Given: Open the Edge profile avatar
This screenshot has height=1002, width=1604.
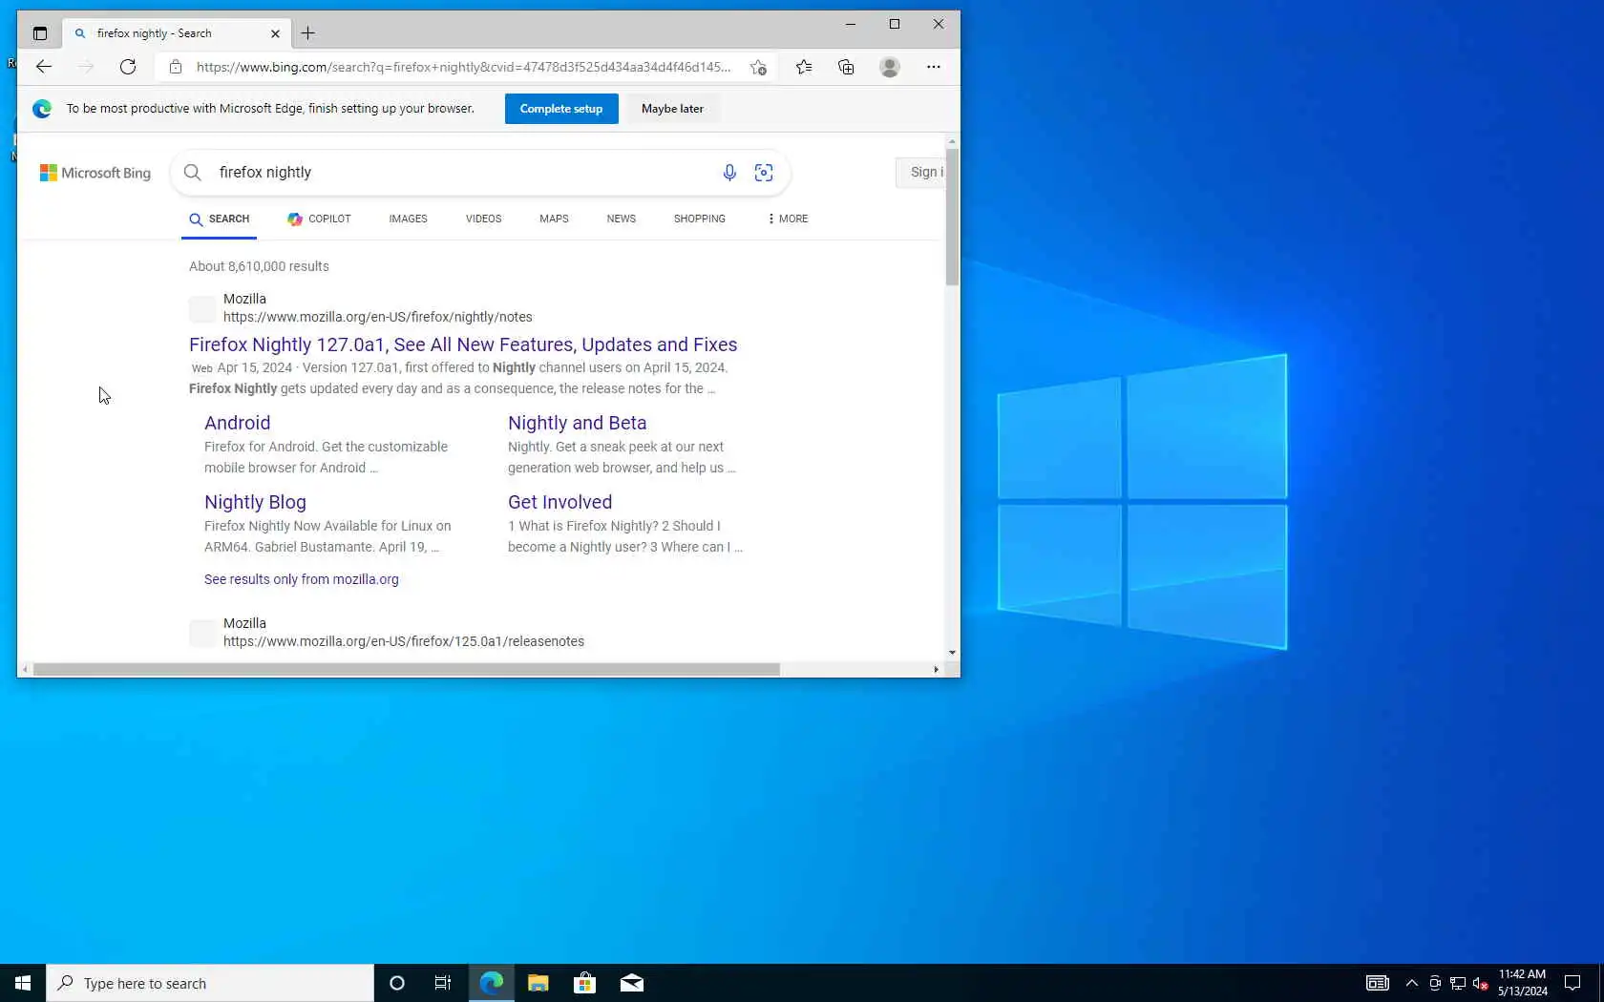Looking at the screenshot, I should pos(890,67).
